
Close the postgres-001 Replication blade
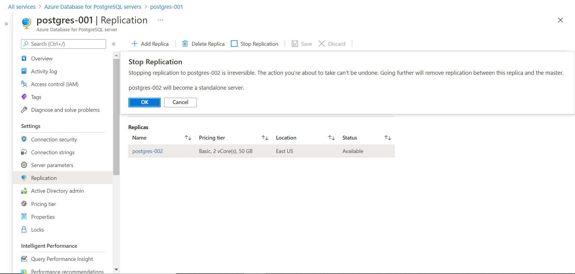560,20
